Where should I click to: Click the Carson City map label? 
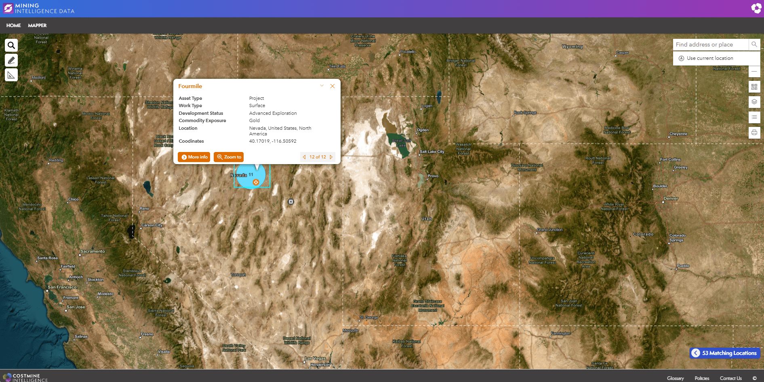152,225
